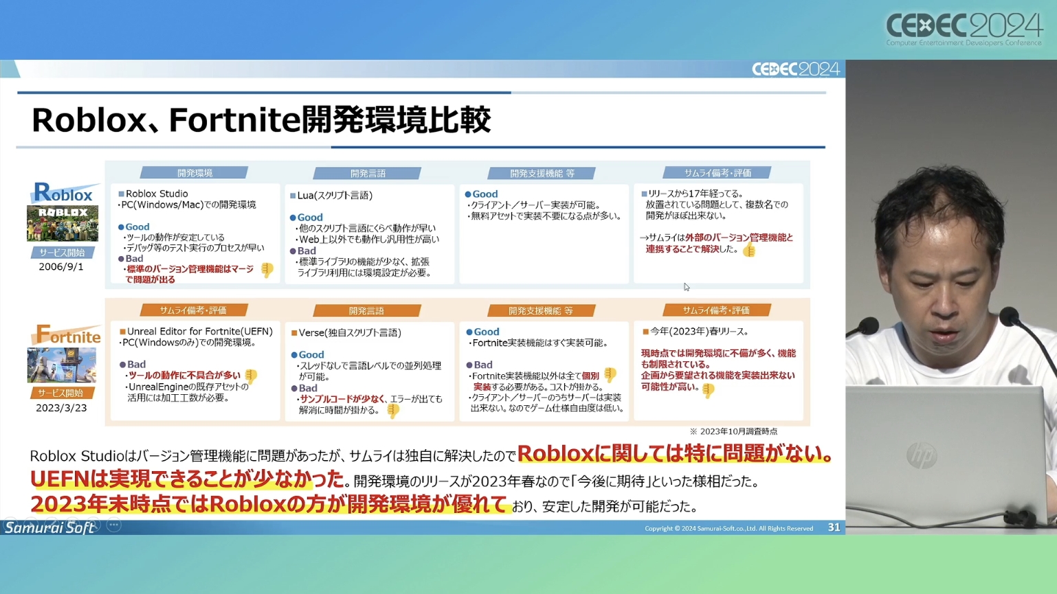The height and width of the screenshot is (594, 1057).
Task: Open the ellipsis more-options slideshow button
Action: (114, 525)
